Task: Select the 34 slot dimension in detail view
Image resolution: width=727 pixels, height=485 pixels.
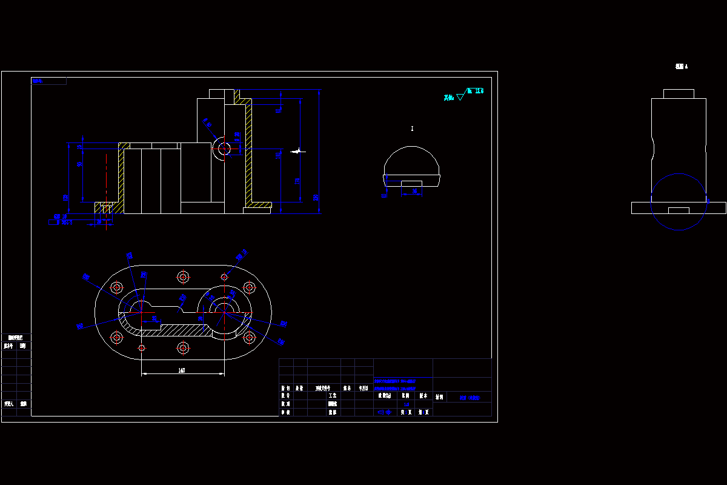Action: [414, 192]
